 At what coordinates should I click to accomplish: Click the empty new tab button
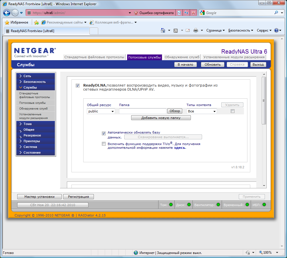[94, 31]
